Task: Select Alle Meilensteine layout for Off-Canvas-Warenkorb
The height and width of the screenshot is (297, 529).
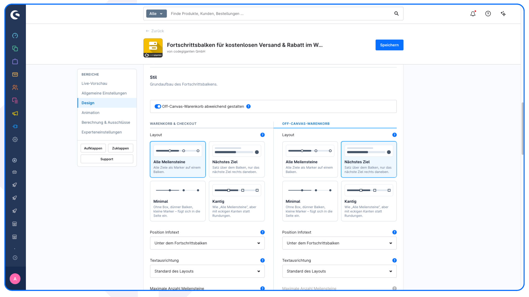Action: pyautogui.click(x=310, y=159)
